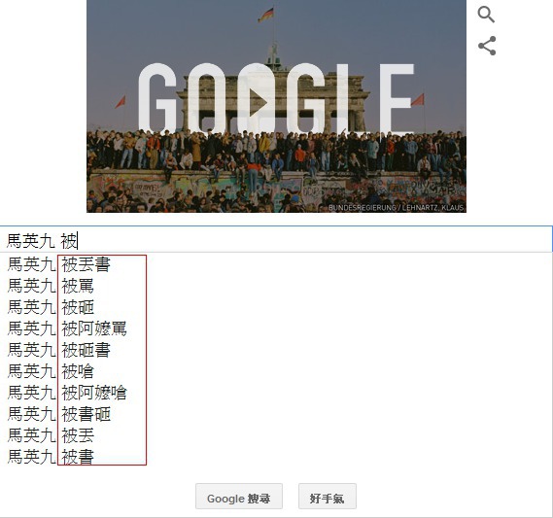Choose suggestion 馬英九 被砸
The width and height of the screenshot is (553, 518).
pos(276,307)
